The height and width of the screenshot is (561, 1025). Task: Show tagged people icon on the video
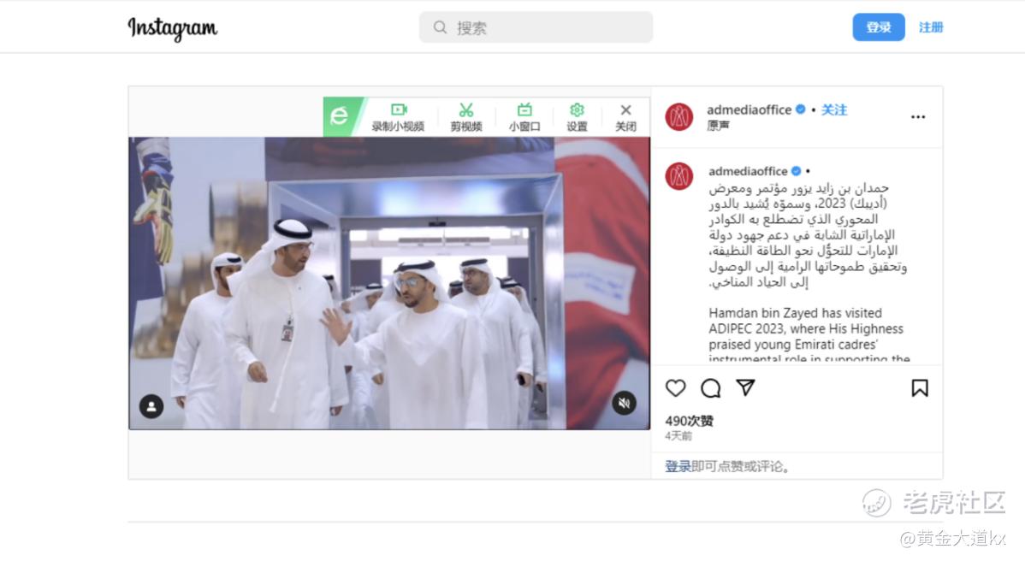(x=151, y=406)
